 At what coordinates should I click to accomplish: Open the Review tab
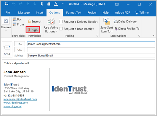tap(92, 13)
